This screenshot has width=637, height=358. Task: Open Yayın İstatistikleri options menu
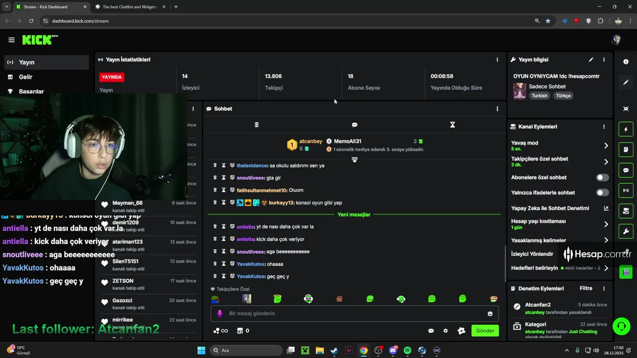497,60
